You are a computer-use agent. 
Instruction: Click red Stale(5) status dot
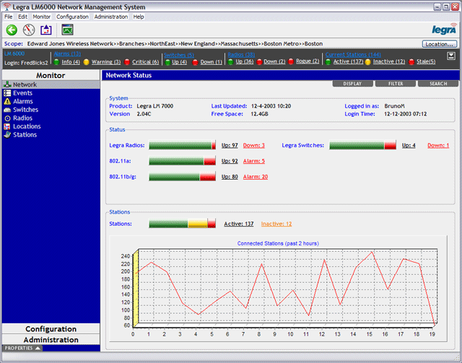(x=411, y=61)
